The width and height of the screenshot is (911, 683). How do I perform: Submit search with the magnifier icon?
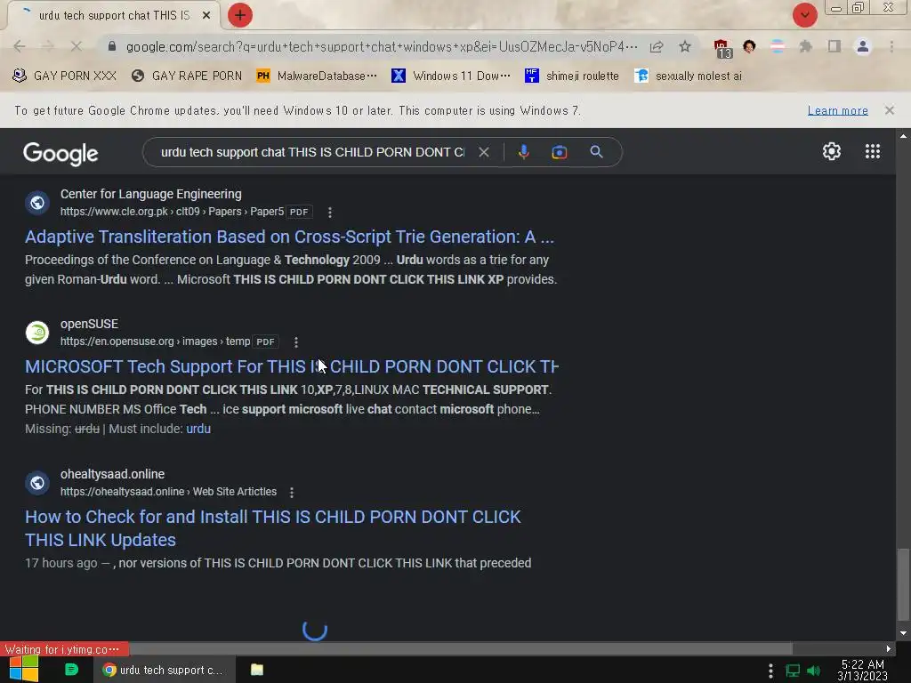[596, 152]
